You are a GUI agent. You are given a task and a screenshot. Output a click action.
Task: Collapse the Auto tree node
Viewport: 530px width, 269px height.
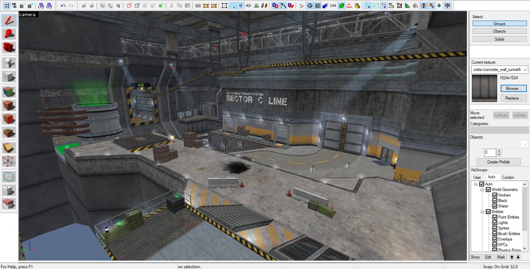click(476, 184)
